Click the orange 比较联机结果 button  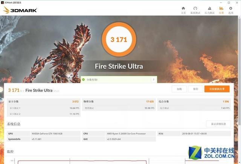pyautogui.click(x=217, y=89)
